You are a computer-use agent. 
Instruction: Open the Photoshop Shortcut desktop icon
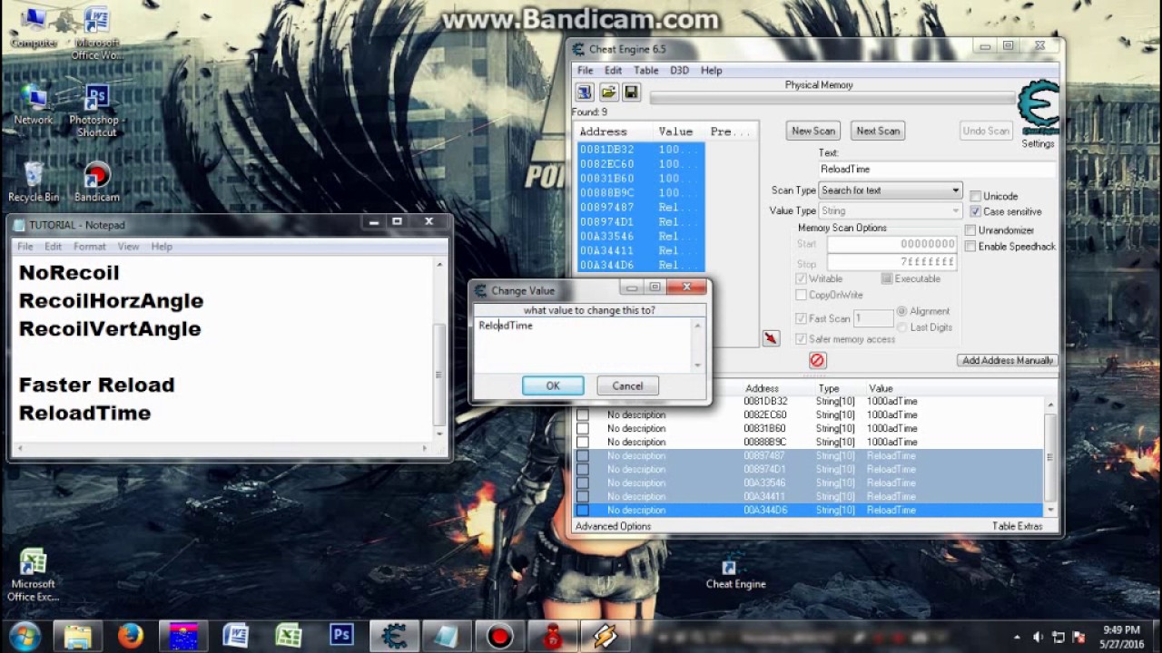tap(95, 111)
